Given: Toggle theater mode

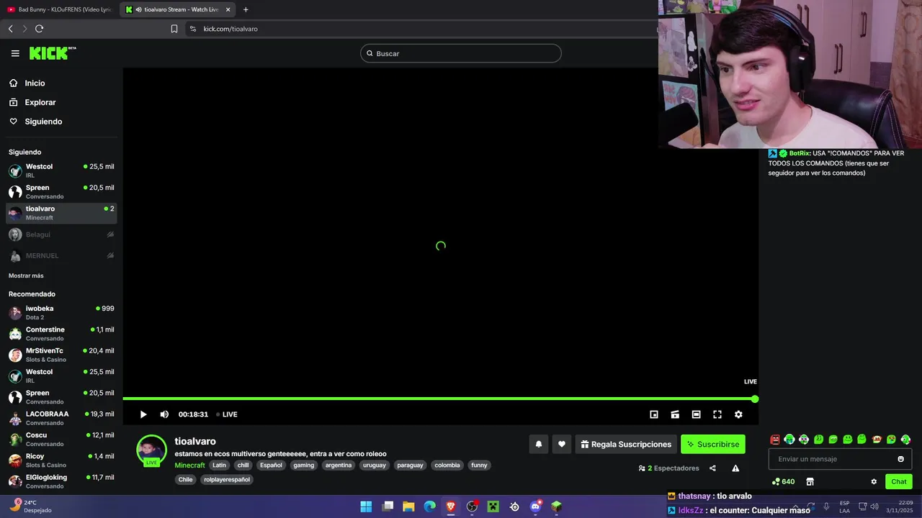Looking at the screenshot, I should pos(696,414).
